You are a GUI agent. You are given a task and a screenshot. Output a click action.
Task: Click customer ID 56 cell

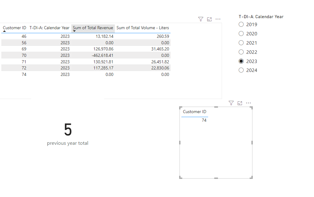[24, 43]
